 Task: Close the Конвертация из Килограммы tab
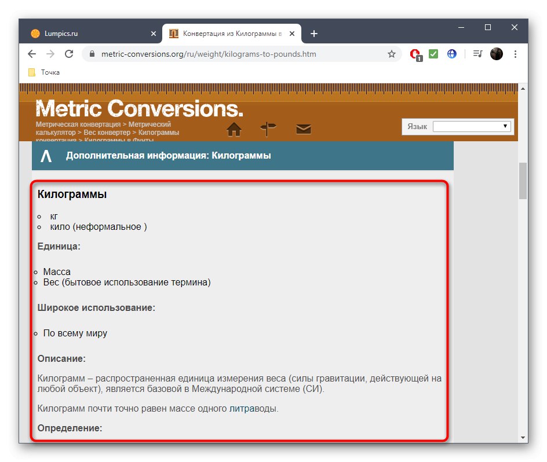coord(292,34)
